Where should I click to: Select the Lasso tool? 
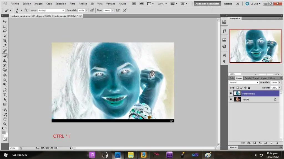pos(5,31)
